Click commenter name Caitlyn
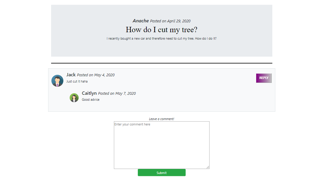This screenshot has width=310, height=177. pyautogui.click(x=89, y=93)
